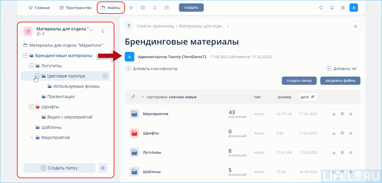
Task: Click the загрузить файлы button
Action: point(340,80)
